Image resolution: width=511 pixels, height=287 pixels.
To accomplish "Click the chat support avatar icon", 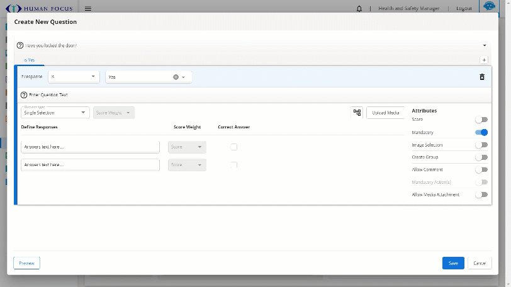I will tap(488, 7).
